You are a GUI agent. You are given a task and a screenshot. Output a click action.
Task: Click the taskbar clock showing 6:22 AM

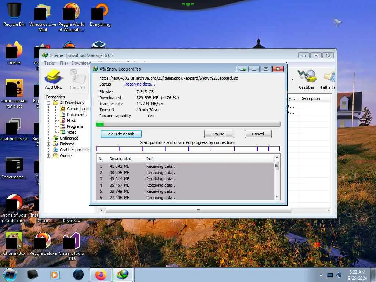[x=357, y=275]
